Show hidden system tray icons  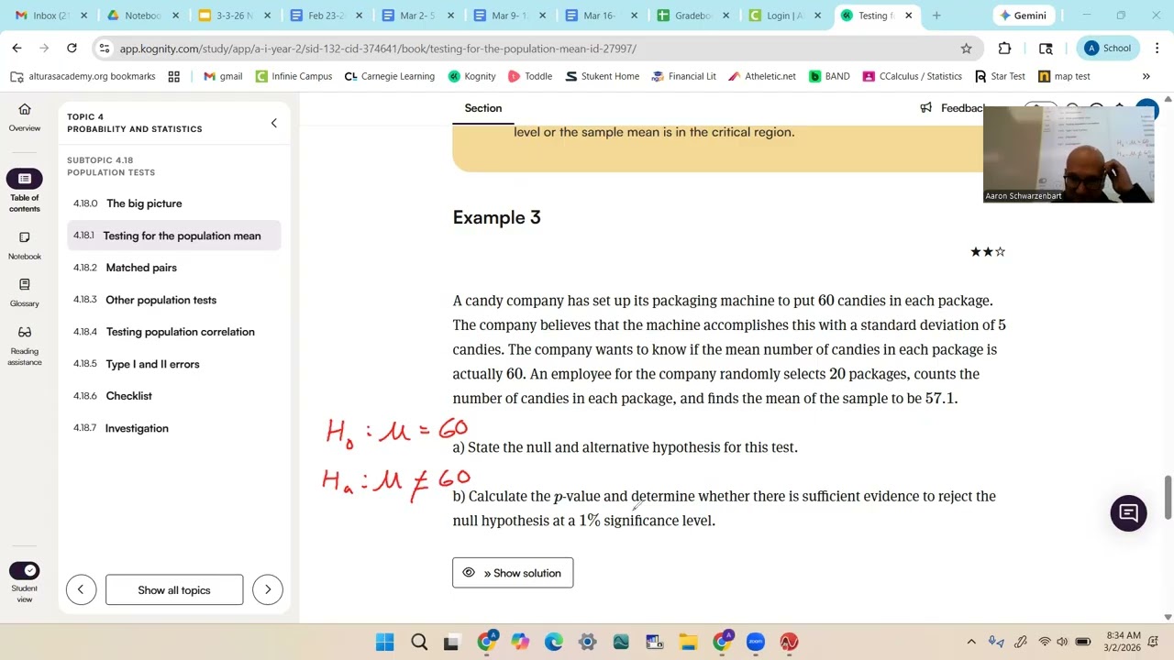pos(971,642)
